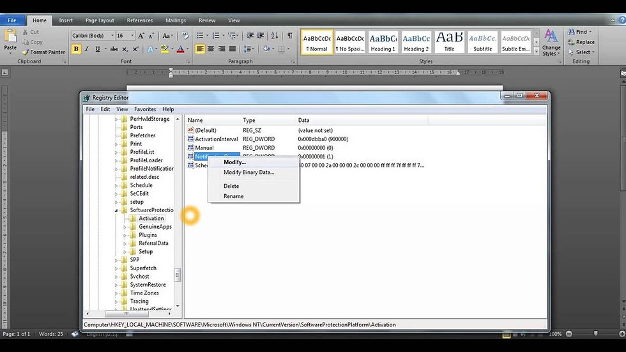Click the Copy icon
This screenshot has width=626, height=352.
[26, 42]
